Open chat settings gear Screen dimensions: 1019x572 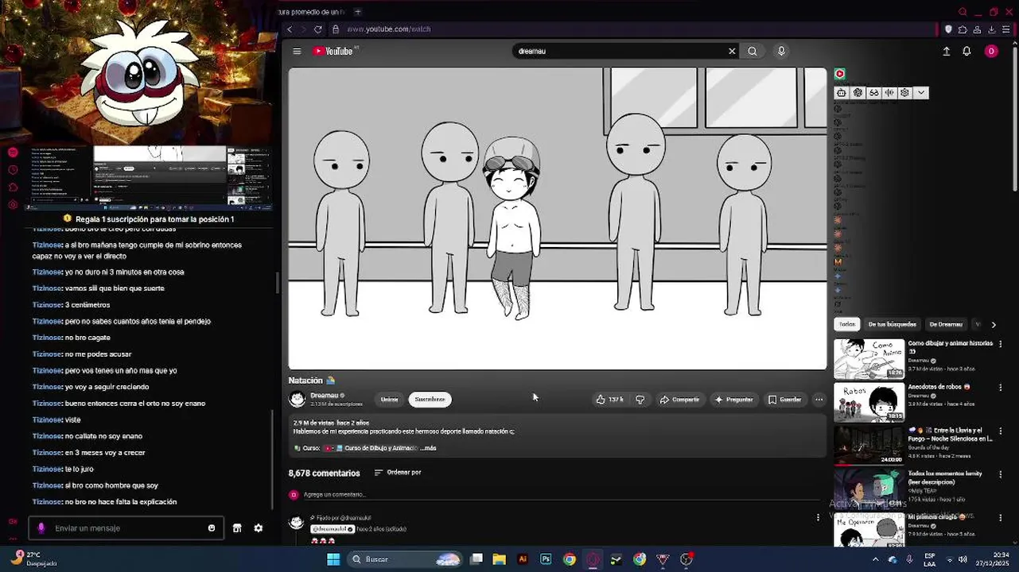click(259, 528)
